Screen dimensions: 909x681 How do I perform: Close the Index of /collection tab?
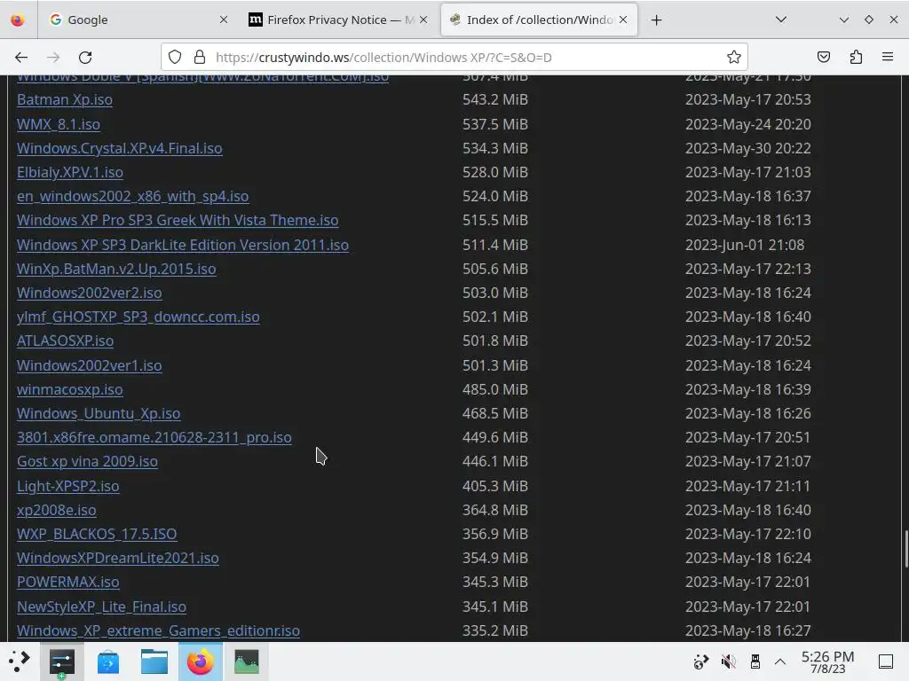click(623, 20)
